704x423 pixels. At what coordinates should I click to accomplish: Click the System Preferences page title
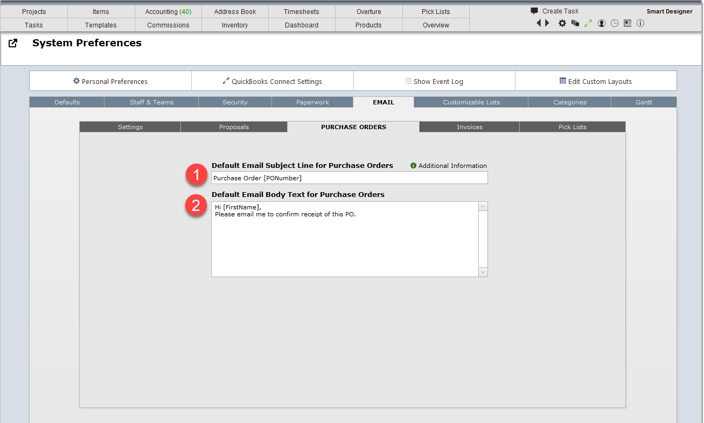(87, 43)
